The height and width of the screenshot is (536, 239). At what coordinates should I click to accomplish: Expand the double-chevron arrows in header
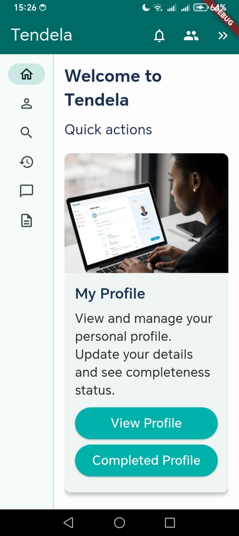coord(223,36)
